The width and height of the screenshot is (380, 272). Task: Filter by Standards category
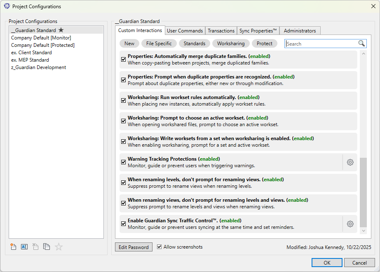[195, 44]
